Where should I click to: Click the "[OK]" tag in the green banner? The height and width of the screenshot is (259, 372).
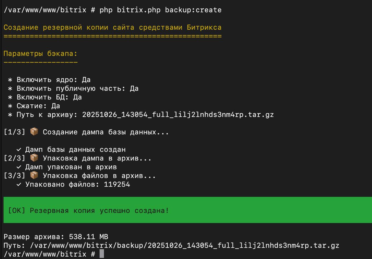(x=17, y=210)
